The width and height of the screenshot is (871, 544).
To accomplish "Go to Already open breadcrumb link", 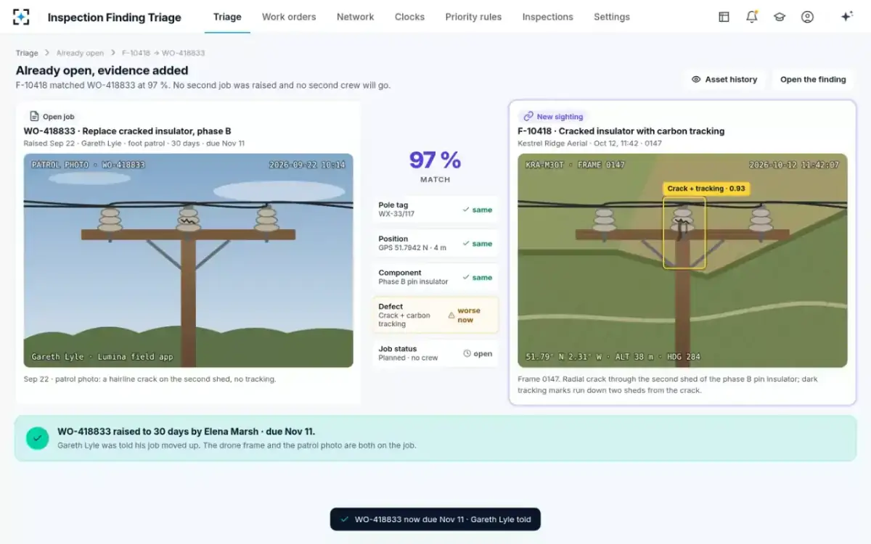I will [80, 53].
